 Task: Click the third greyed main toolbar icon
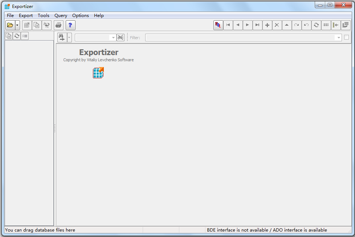click(46, 25)
